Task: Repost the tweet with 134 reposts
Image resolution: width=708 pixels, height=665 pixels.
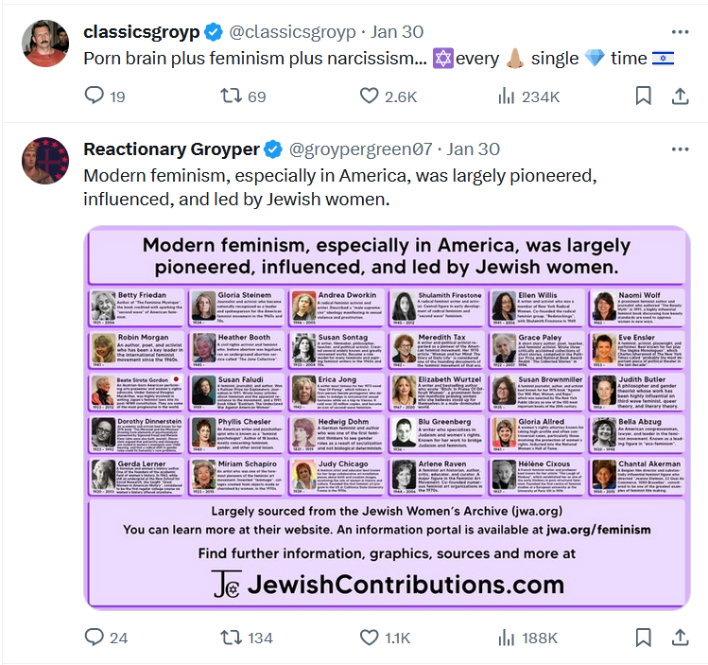Action: 247,638
